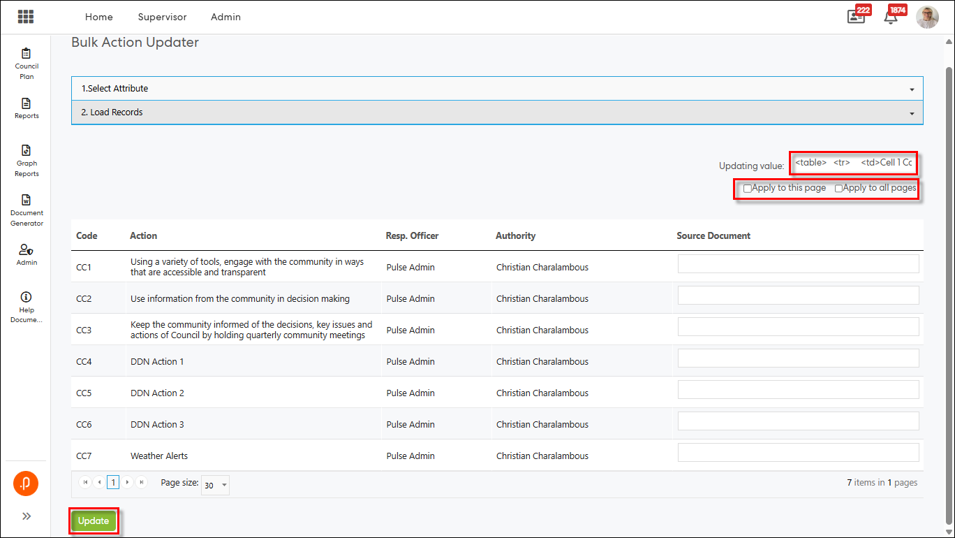
Task: Expand the 2. Load Records section
Action: (497, 112)
